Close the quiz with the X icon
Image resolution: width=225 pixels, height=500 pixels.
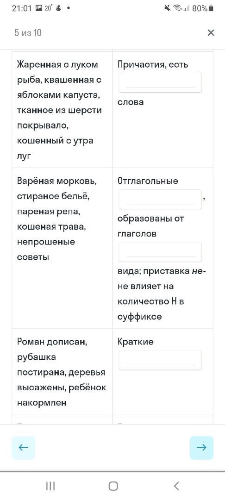(211, 32)
